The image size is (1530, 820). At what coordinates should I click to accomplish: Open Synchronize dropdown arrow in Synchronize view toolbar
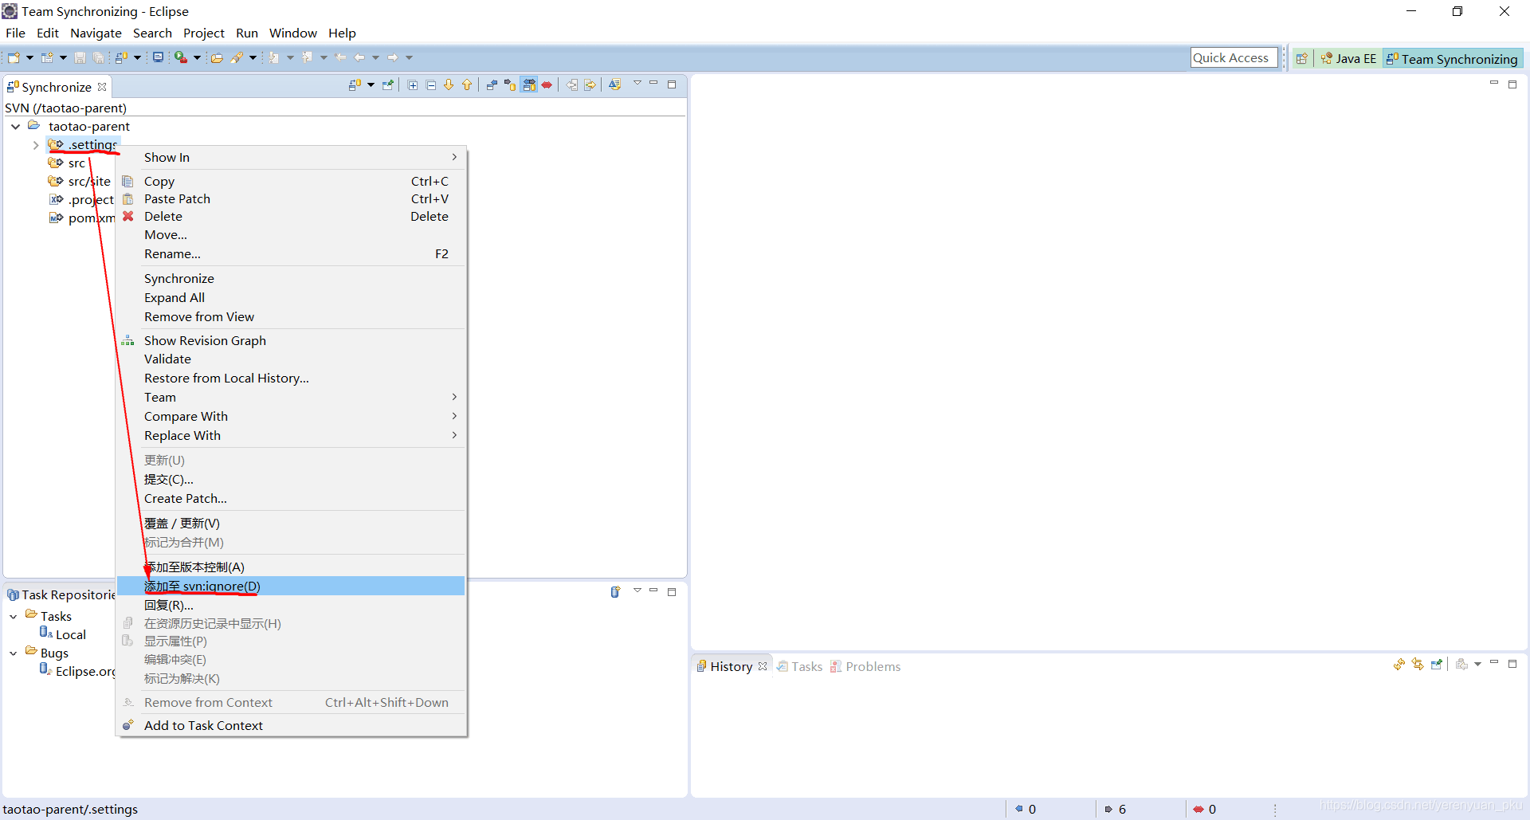point(371,85)
